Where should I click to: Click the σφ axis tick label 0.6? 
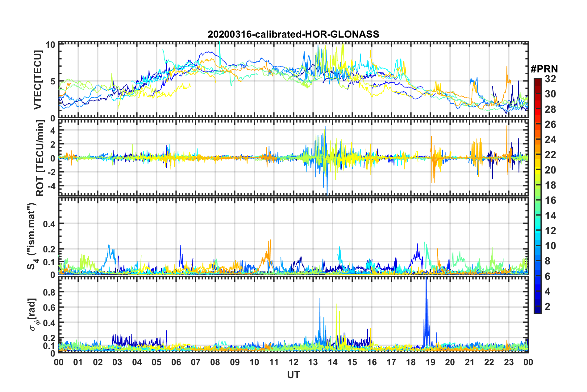click(x=49, y=307)
